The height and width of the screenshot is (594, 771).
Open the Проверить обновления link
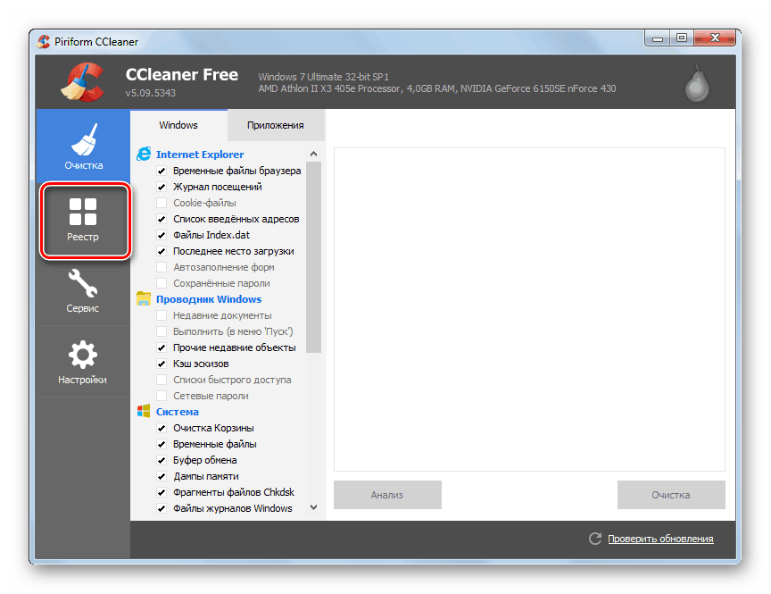pos(660,539)
